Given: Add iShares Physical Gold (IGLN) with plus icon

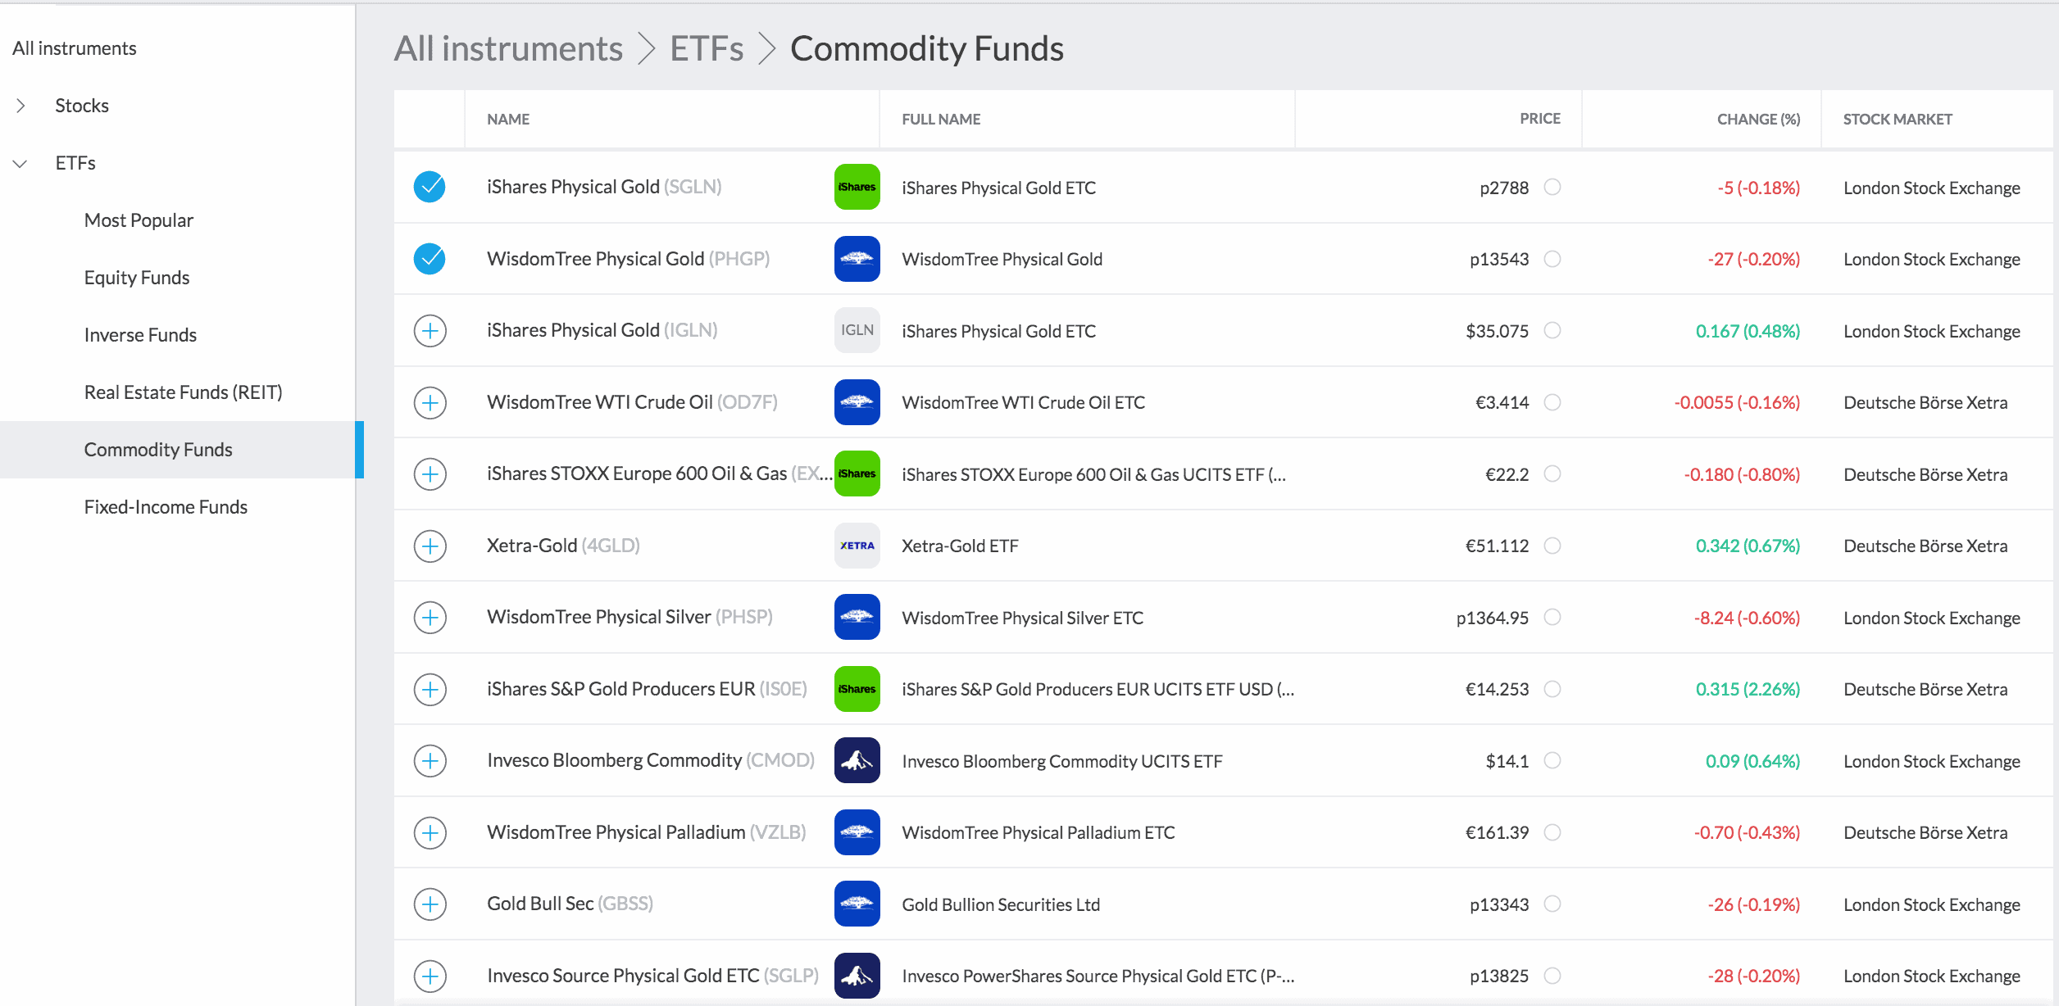Looking at the screenshot, I should (x=430, y=331).
